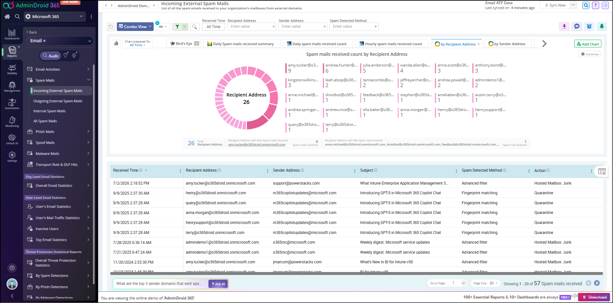The height and width of the screenshot is (303, 613).
Task: Click the purple help question icon
Action: click(x=596, y=5)
